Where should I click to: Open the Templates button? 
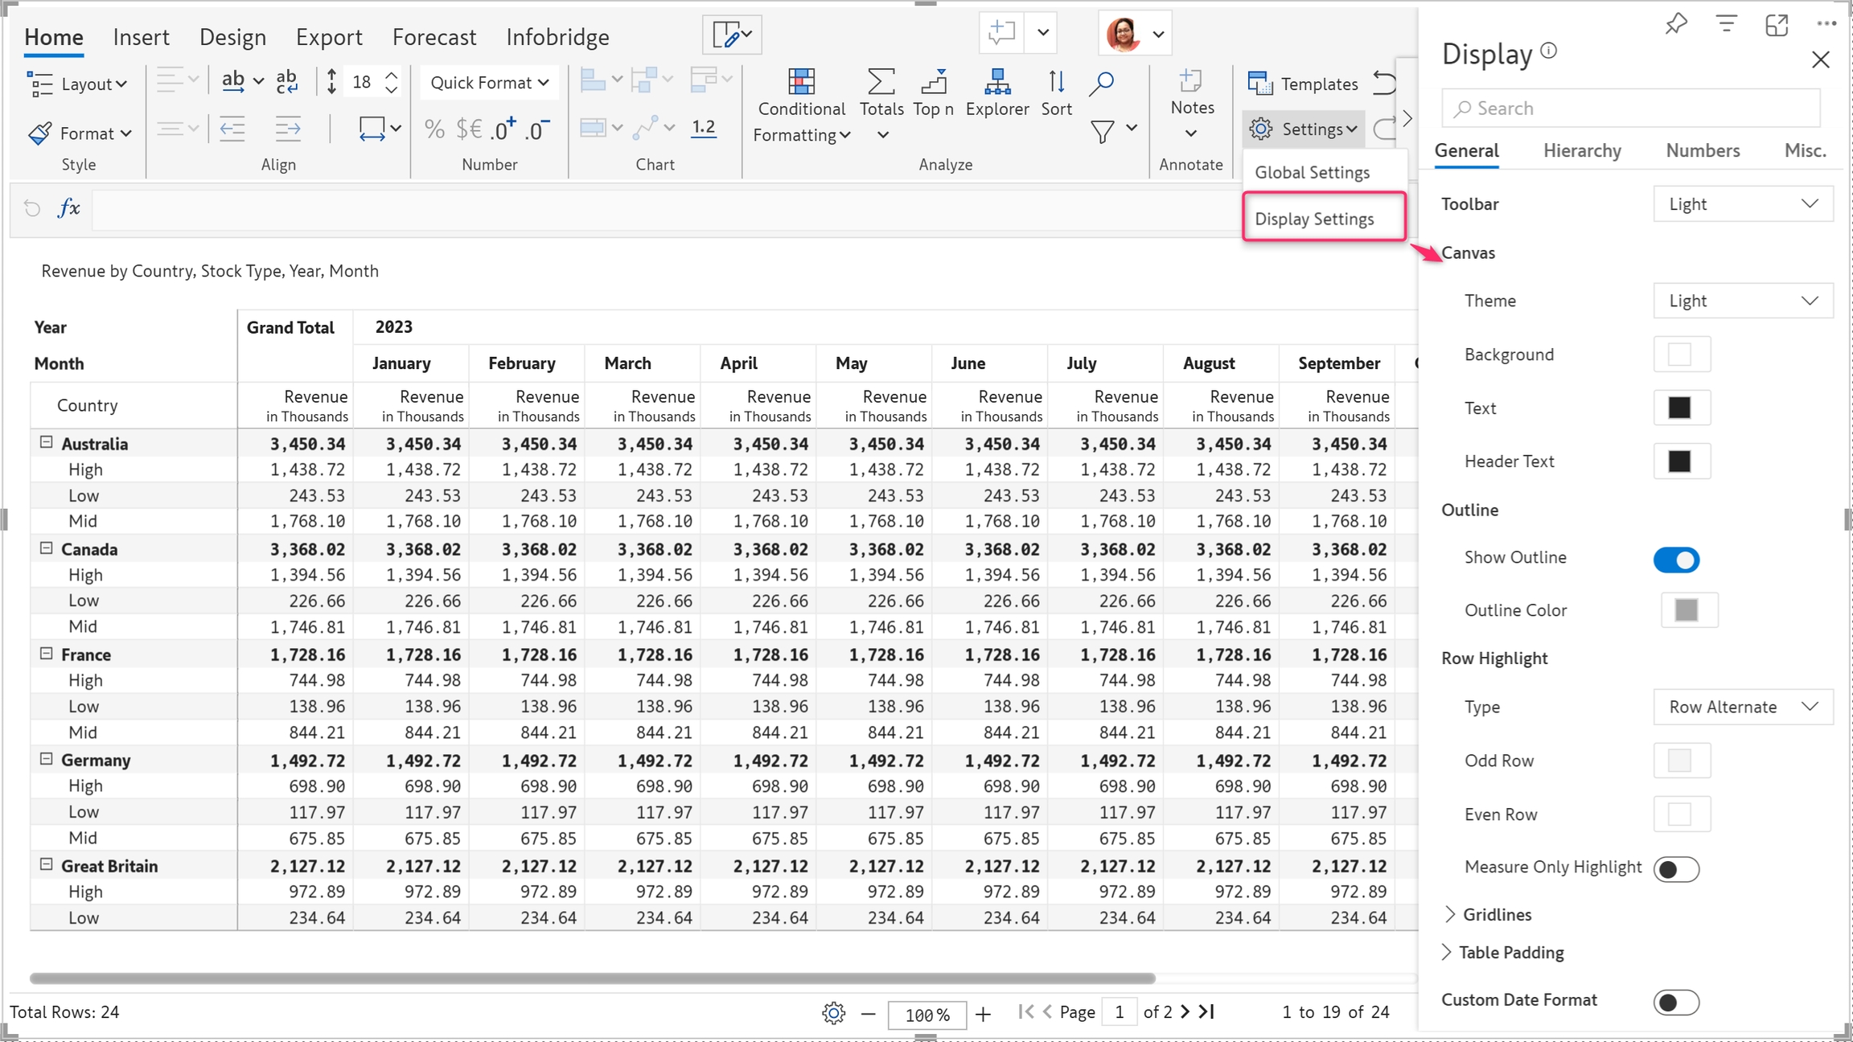[1303, 84]
